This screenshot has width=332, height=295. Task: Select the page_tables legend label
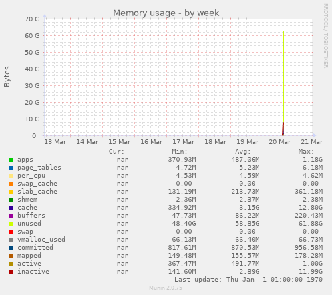click(x=39, y=168)
